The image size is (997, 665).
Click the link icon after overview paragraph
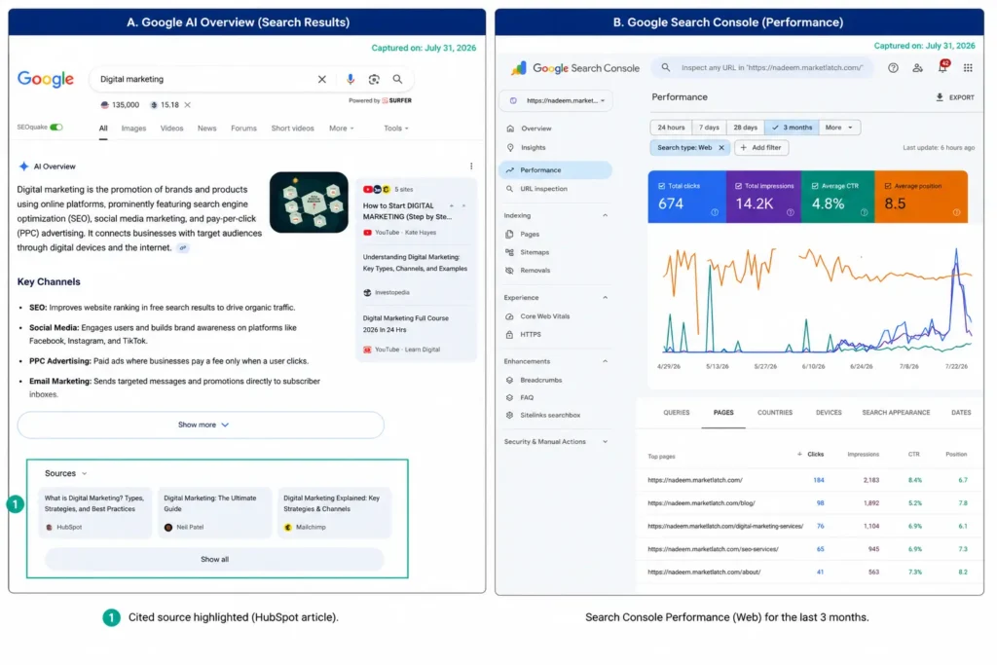pos(182,248)
